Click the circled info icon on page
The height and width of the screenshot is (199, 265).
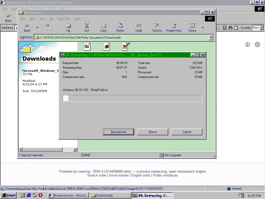point(247,45)
